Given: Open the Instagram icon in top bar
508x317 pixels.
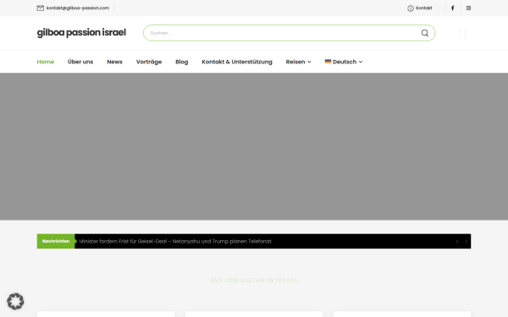Looking at the screenshot, I should click(468, 8).
